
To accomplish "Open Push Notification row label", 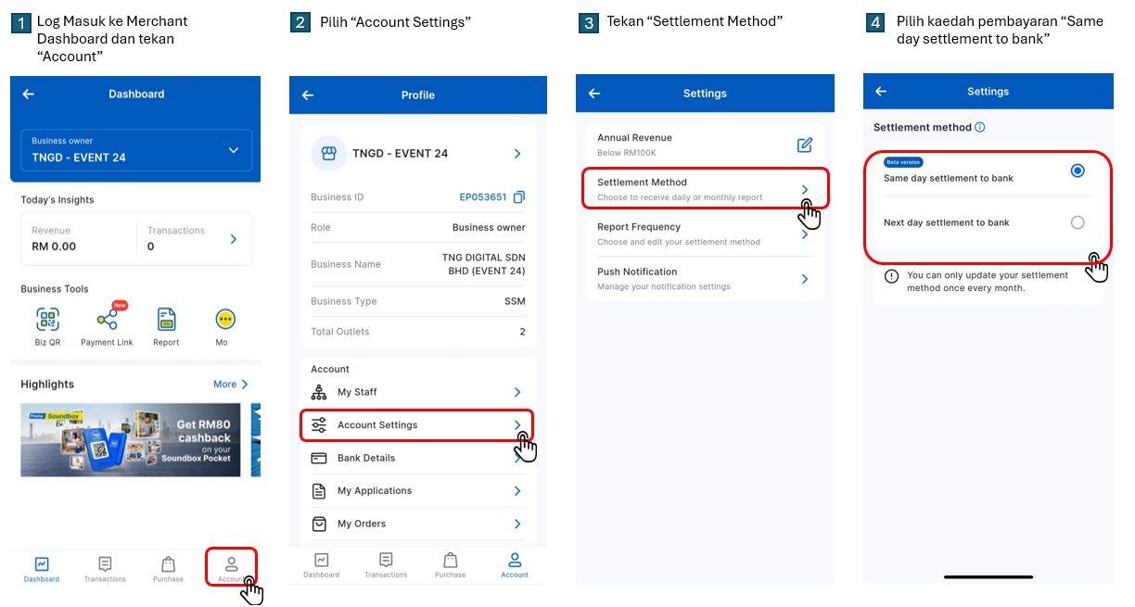I will (x=637, y=272).
